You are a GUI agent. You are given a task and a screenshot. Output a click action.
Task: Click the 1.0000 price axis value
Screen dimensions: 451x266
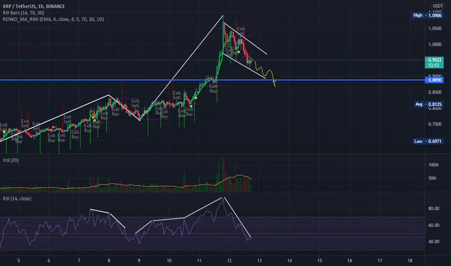(x=435, y=44)
